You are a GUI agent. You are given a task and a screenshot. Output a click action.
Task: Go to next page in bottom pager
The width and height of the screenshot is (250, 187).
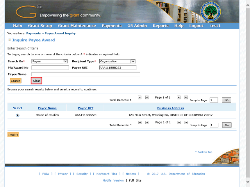coord(179,122)
